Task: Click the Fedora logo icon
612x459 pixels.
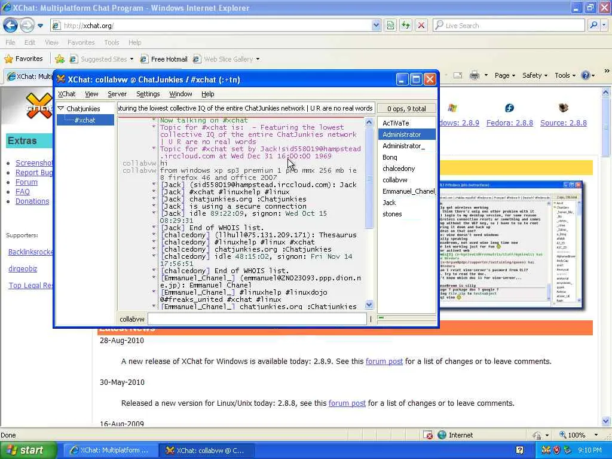Action: point(509,108)
